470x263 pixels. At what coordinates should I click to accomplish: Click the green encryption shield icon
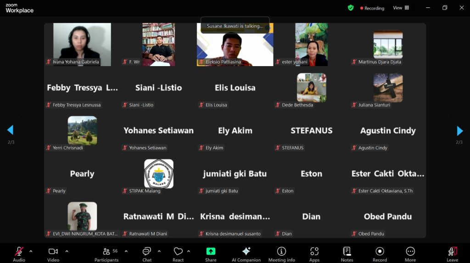pyautogui.click(x=351, y=8)
